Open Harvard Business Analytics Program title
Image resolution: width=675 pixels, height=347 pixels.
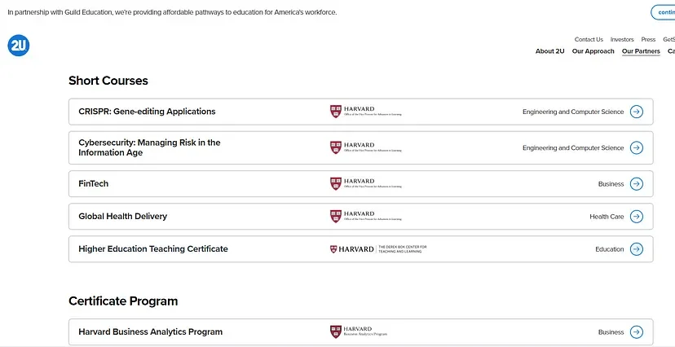(150, 332)
